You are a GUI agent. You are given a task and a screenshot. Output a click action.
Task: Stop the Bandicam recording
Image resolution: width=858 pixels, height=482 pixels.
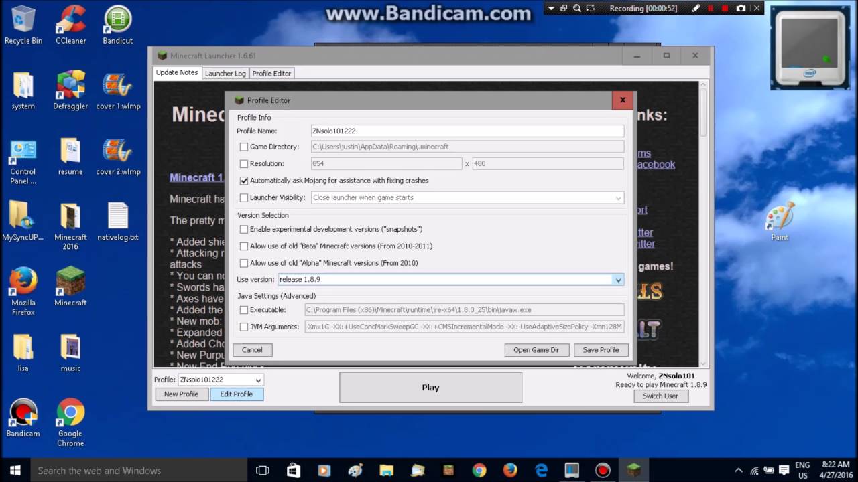(x=725, y=8)
